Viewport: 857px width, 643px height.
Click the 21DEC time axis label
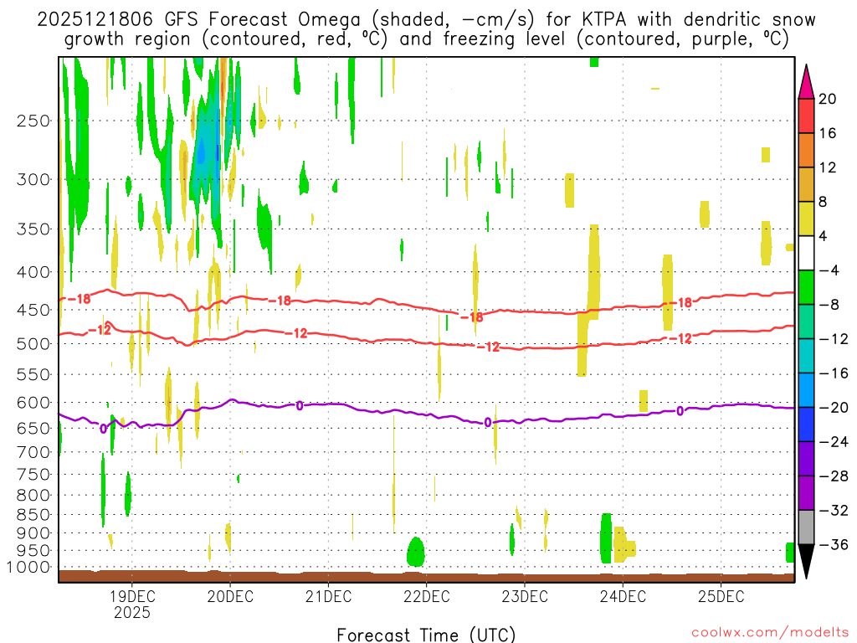coord(328,596)
